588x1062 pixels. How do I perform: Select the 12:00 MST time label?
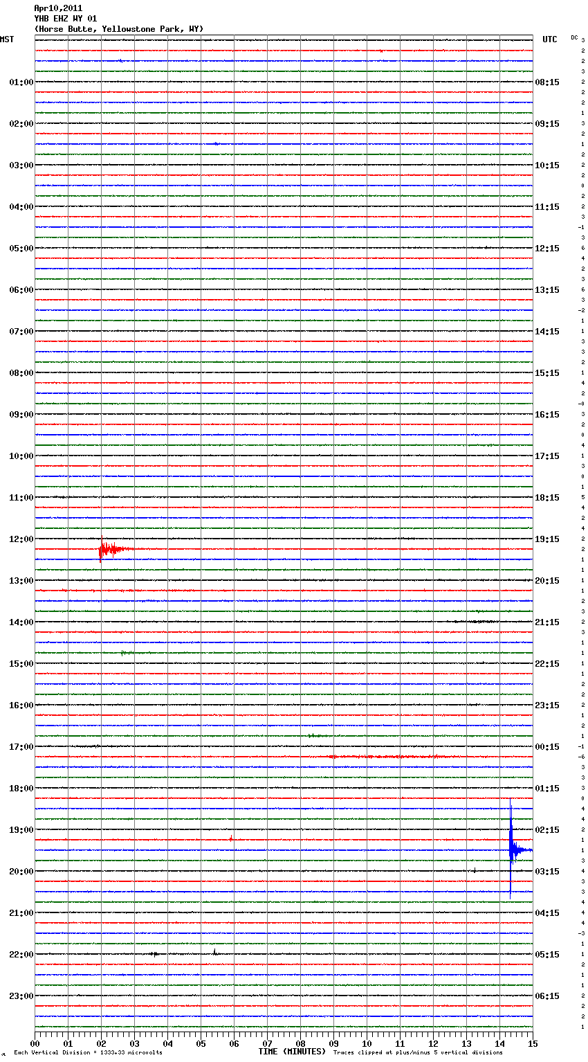[x=21, y=539]
